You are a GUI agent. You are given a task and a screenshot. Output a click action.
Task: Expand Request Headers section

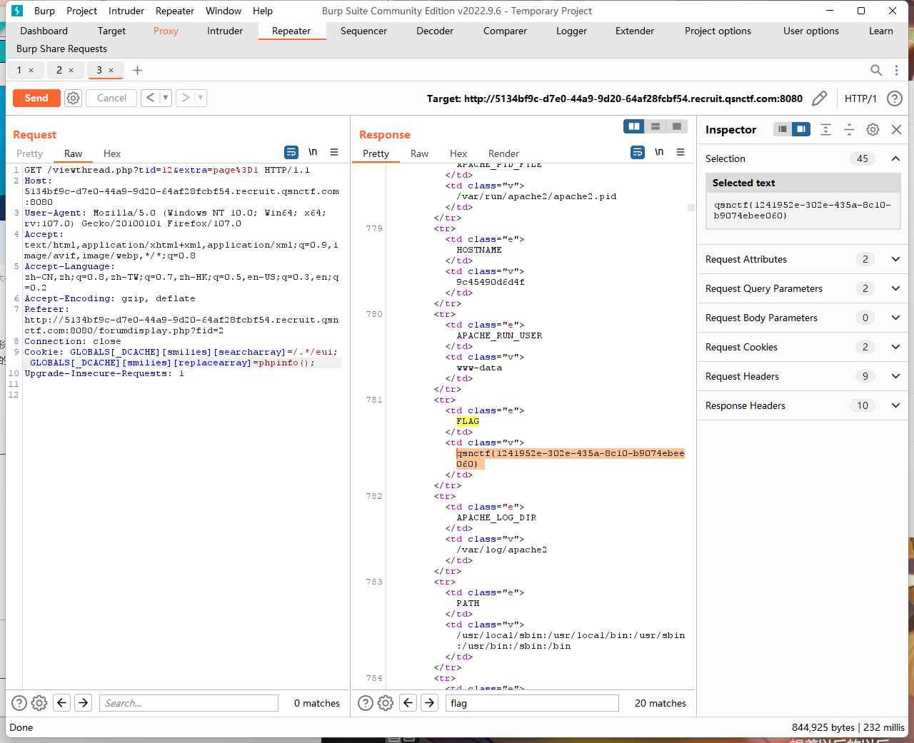coord(895,376)
